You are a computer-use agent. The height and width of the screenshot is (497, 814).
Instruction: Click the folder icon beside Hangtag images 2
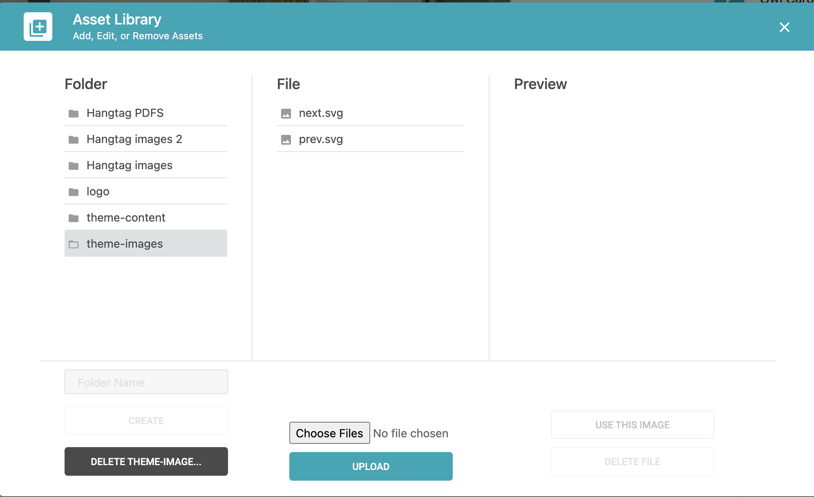click(74, 139)
